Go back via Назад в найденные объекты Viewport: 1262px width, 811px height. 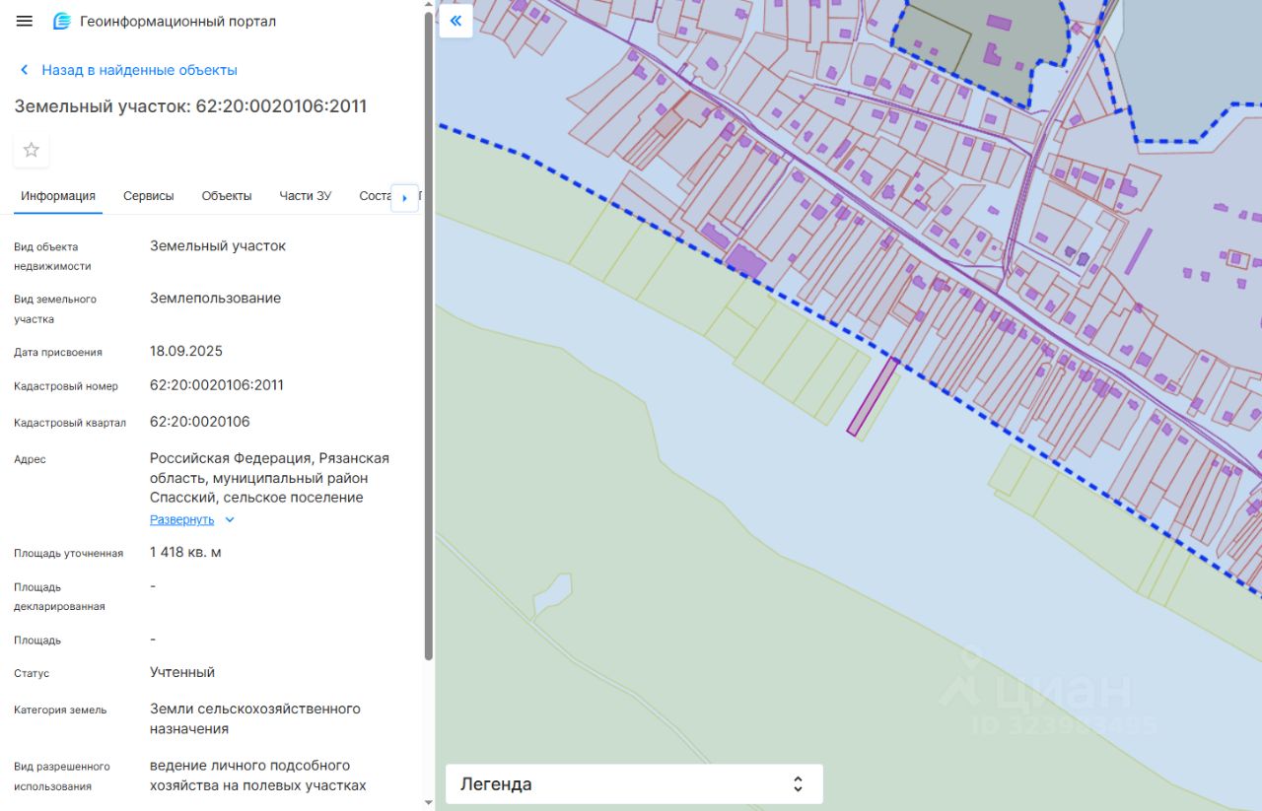[x=139, y=70]
